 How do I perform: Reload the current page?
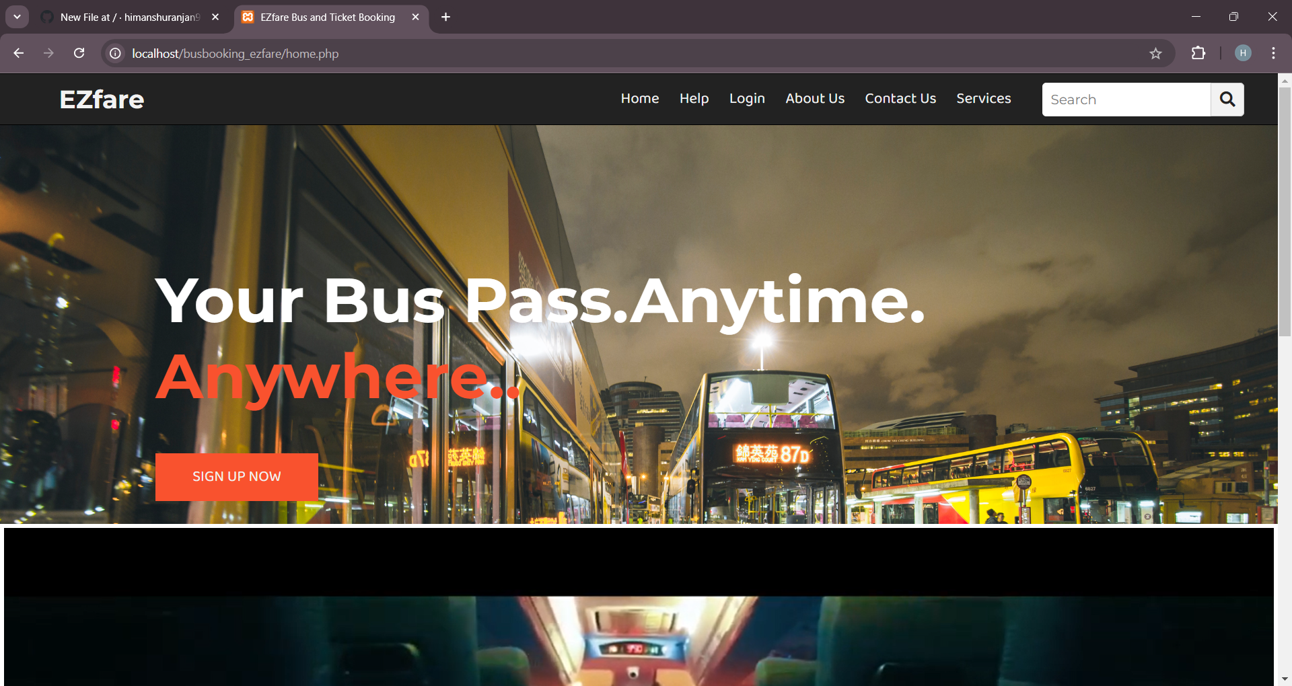[x=79, y=53]
